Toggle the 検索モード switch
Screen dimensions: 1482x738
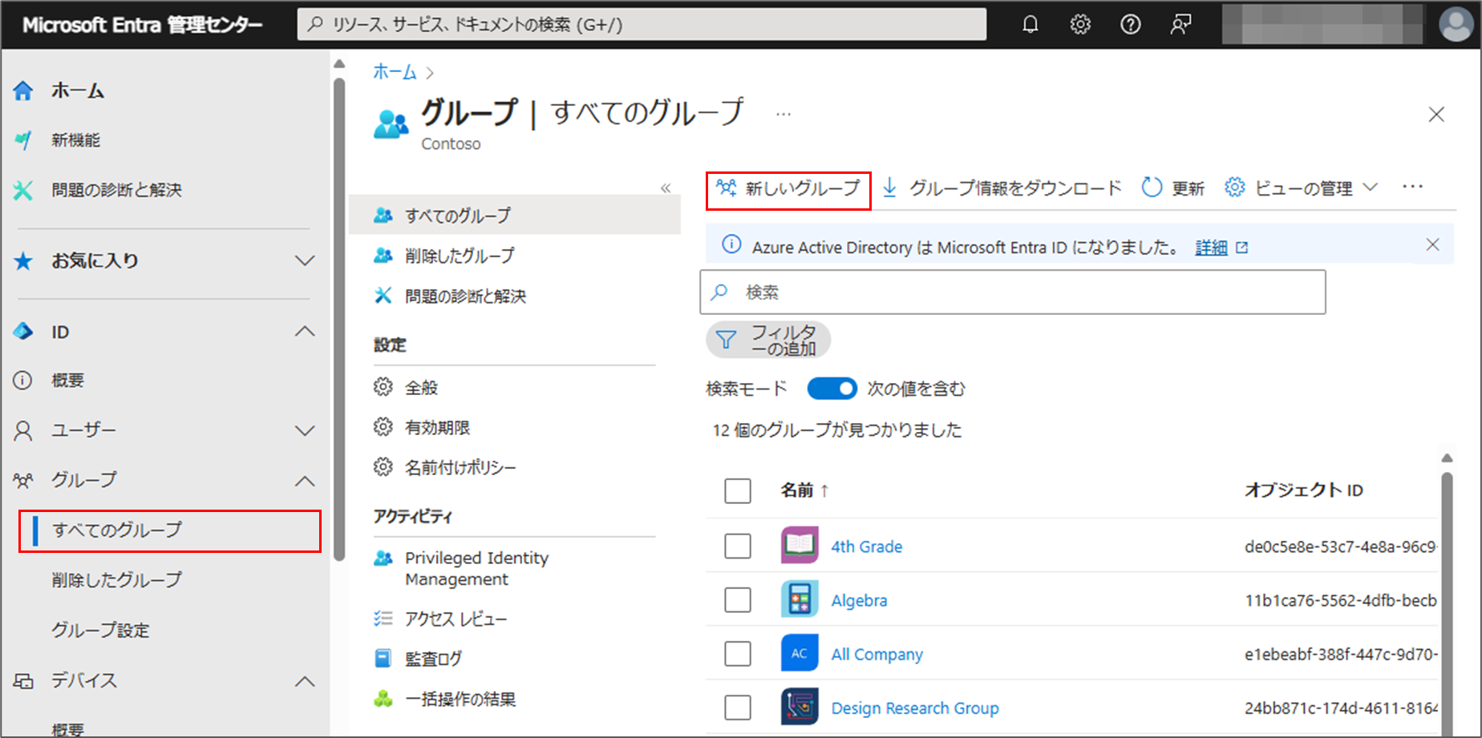click(832, 389)
